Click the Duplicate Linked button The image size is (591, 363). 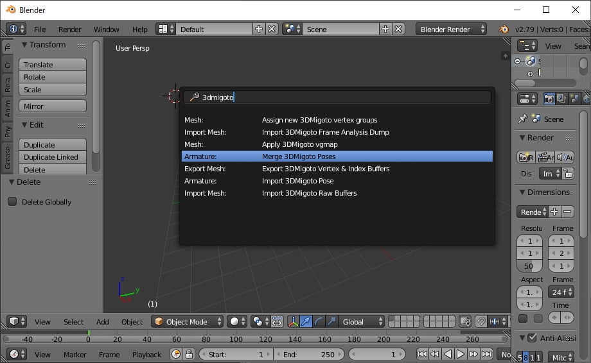click(x=53, y=157)
